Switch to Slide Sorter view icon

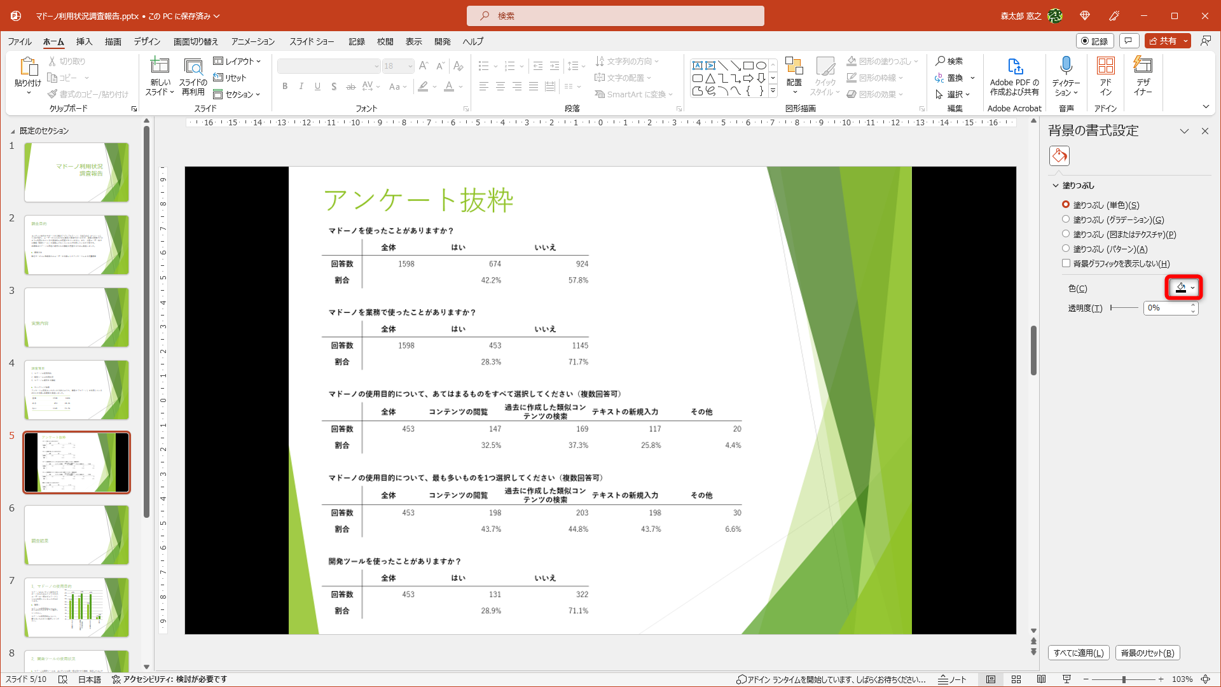point(1016,679)
